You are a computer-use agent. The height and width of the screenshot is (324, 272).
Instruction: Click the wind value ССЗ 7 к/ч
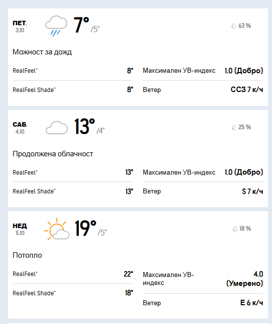[x=247, y=90]
